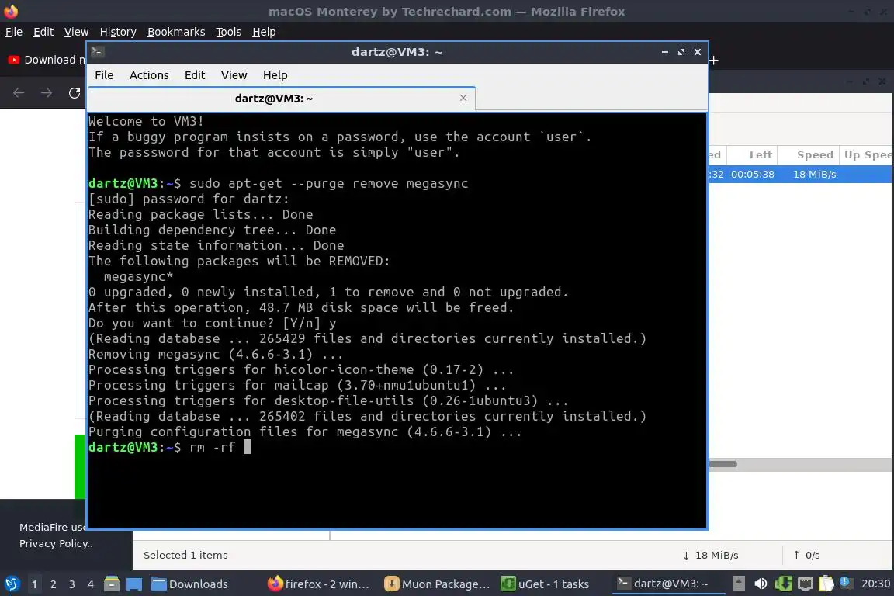Image resolution: width=894 pixels, height=596 pixels.
Task: Click the Speed column header in uGet
Action: point(809,154)
